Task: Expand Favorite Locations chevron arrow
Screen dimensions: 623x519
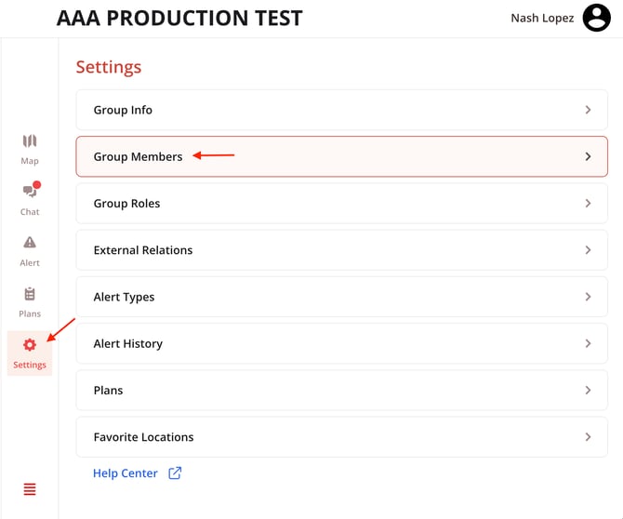Action: [588, 437]
